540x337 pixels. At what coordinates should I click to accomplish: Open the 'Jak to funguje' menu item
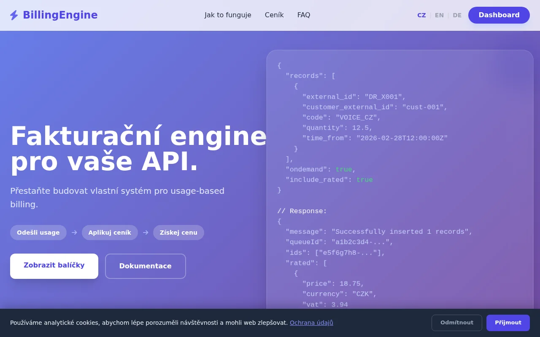228,15
